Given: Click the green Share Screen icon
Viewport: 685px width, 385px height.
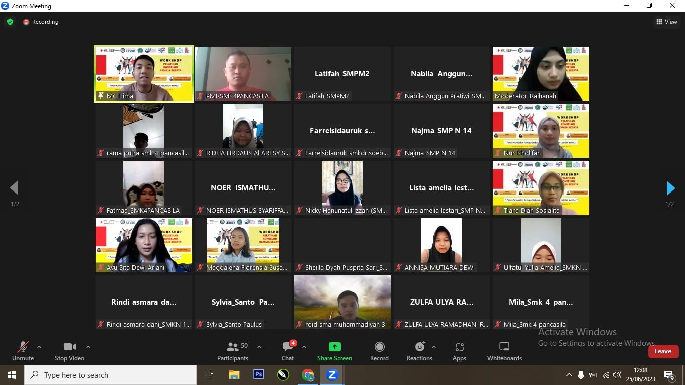Looking at the screenshot, I should click(334, 351).
